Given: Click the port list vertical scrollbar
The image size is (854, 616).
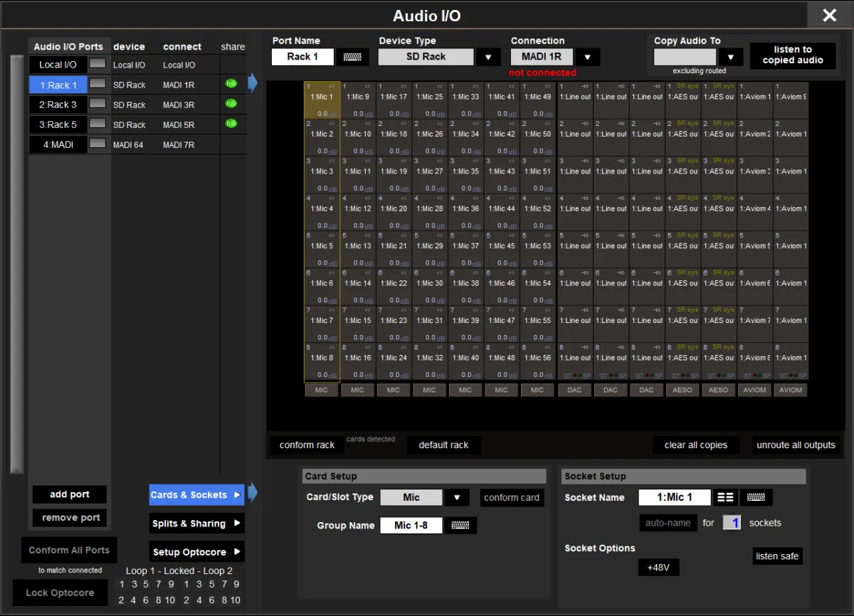Looking at the screenshot, I should pos(16,263).
